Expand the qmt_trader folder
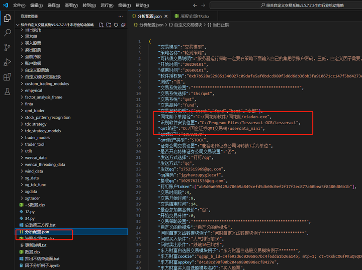The image size is (362, 270). coord(35,111)
